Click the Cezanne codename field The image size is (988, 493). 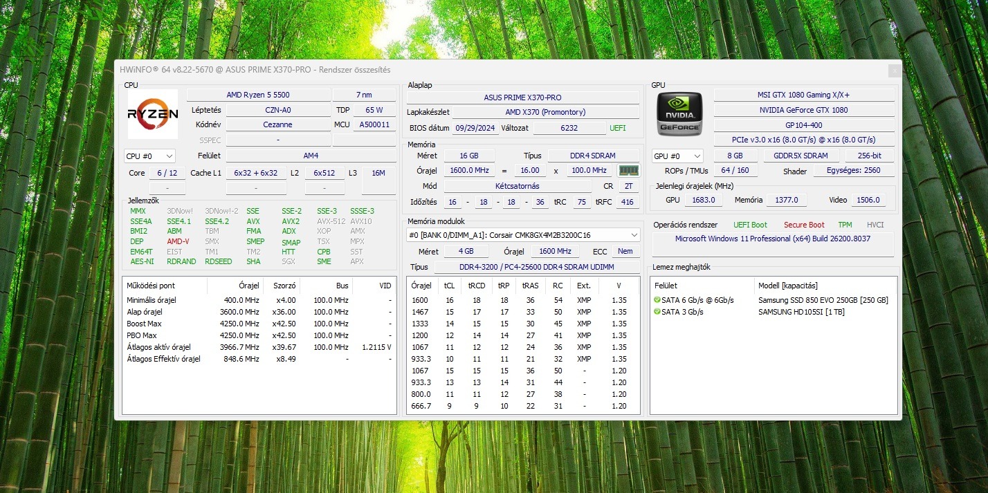click(x=278, y=125)
